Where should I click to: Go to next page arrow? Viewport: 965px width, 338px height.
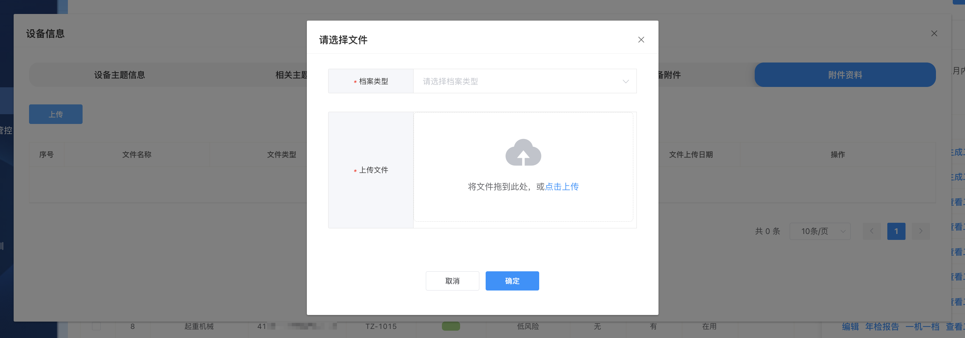click(x=921, y=232)
